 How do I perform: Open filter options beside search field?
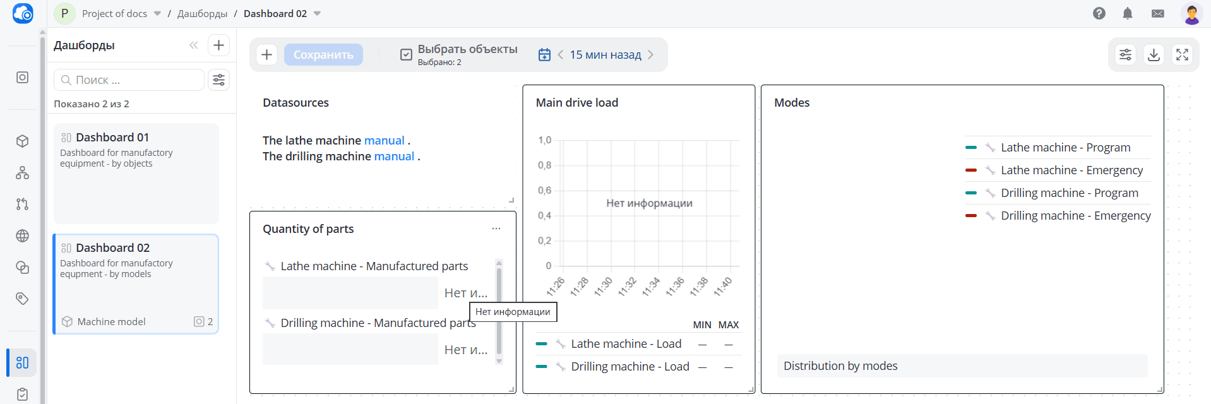(218, 80)
